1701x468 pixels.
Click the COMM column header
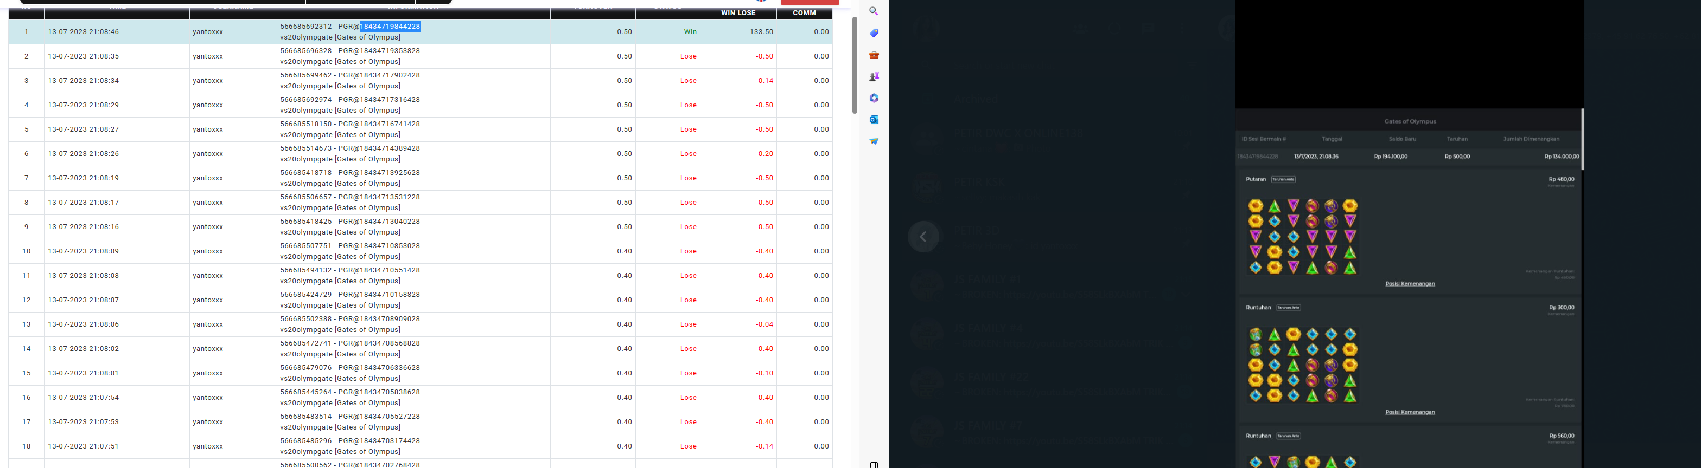[x=804, y=12]
